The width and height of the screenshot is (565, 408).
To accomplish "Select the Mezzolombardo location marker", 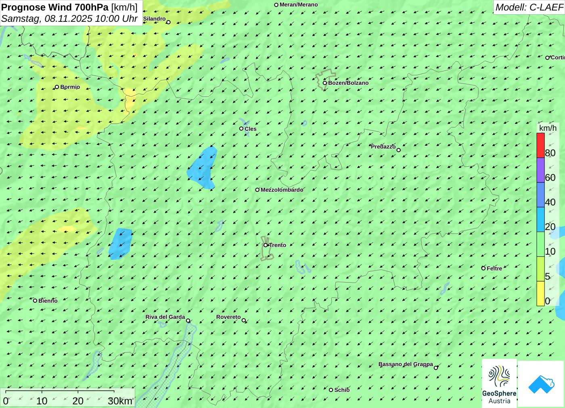I will [x=257, y=190].
